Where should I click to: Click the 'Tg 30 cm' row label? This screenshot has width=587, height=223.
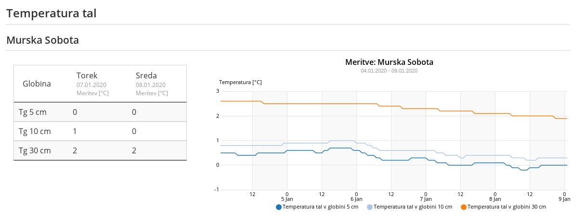coord(35,150)
